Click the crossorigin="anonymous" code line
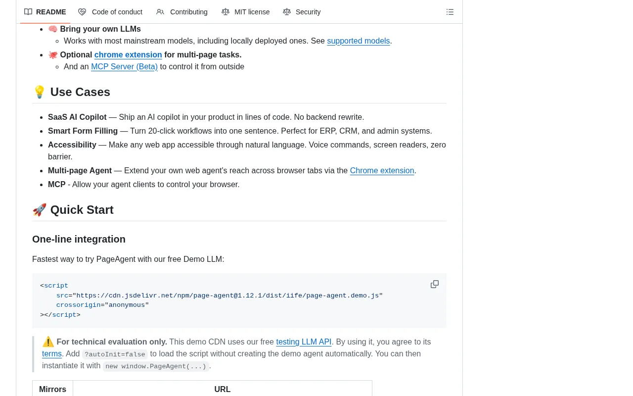 click(102, 305)
